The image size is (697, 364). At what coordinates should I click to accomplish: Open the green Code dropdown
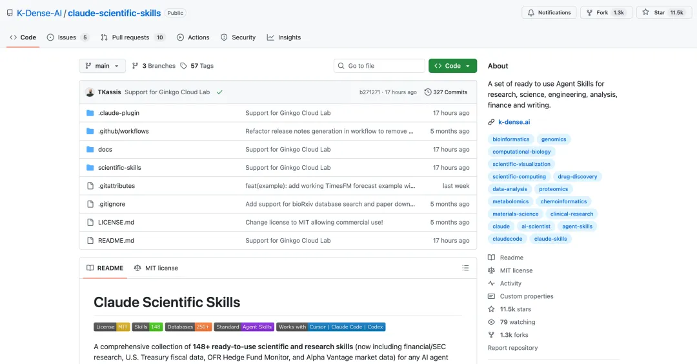pos(452,66)
